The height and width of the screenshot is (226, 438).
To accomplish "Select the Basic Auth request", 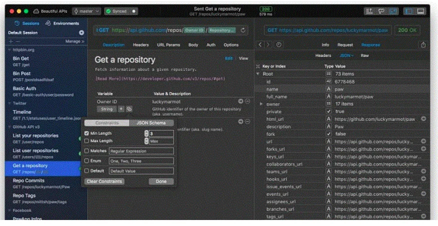I will click(46, 91).
